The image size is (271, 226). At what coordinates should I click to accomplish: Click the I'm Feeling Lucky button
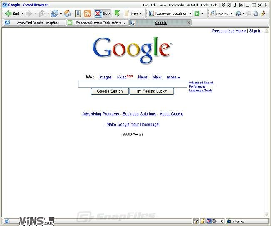pos(151,91)
